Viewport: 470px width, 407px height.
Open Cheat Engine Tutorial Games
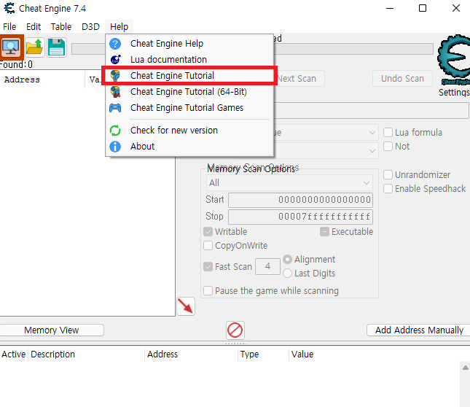pyautogui.click(x=189, y=108)
